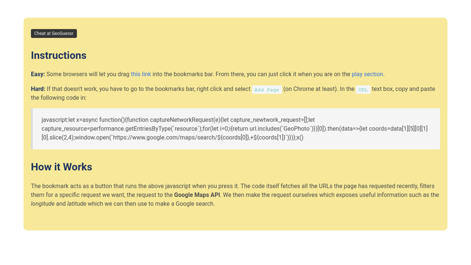Click the 'URL' inline code label
Screen dimensions: 471x265
tap(363, 90)
